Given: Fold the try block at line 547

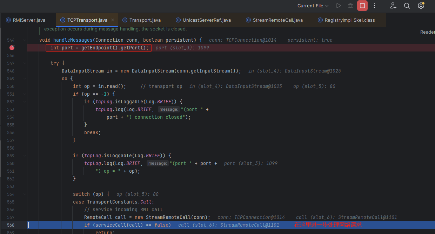Looking at the screenshot, I should click(x=25, y=63).
